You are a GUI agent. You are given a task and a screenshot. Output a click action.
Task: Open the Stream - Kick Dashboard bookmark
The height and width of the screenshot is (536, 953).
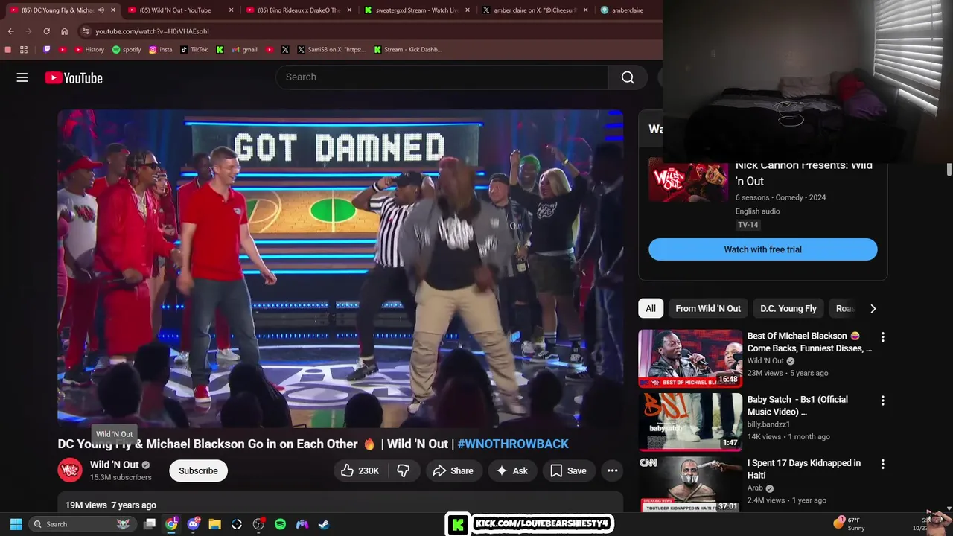point(407,50)
